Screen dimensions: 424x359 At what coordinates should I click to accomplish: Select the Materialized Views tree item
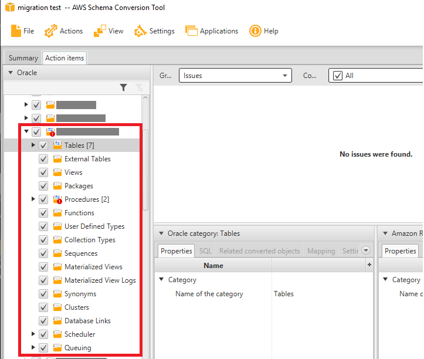[93, 267]
